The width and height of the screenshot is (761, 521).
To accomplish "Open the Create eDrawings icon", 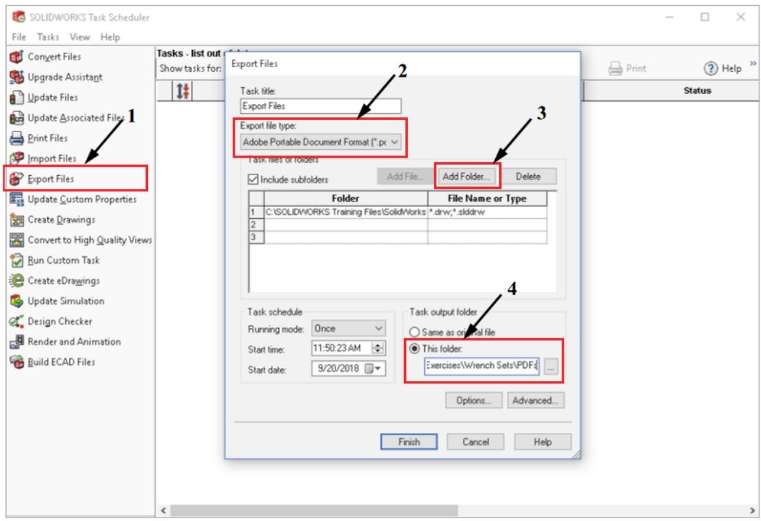I will pyautogui.click(x=16, y=281).
